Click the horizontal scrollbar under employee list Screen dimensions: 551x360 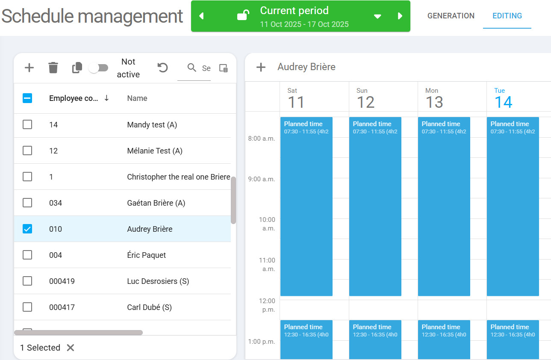coord(78,332)
